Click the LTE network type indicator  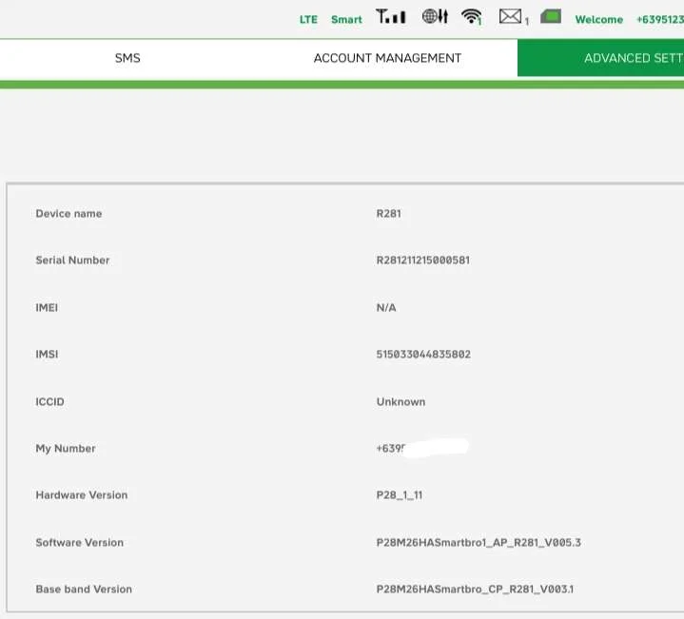308,20
